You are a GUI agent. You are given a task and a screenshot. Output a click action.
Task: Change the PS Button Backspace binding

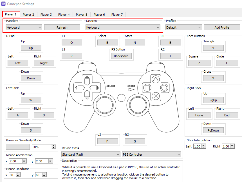[121, 56]
